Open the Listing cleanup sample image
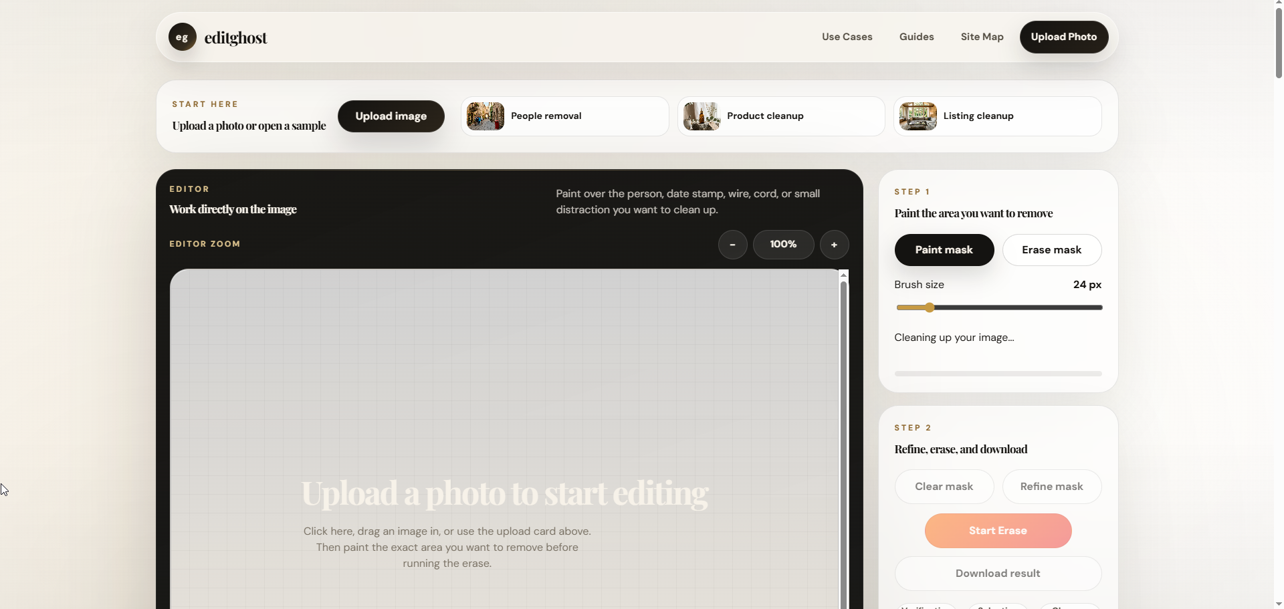 point(918,116)
